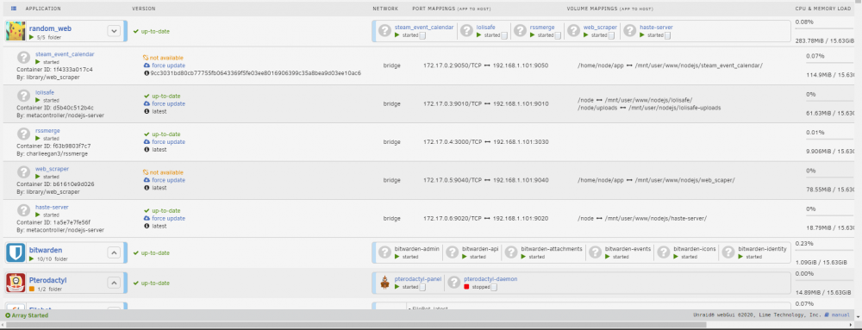
Task: Click web_scraper container name in list
Action: tap(52, 169)
